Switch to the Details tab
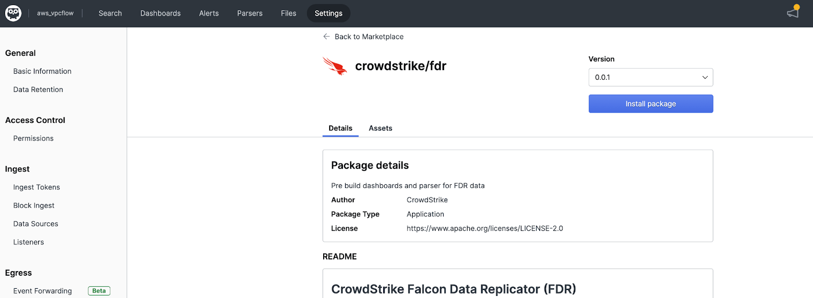813x298 pixels. [x=340, y=128]
